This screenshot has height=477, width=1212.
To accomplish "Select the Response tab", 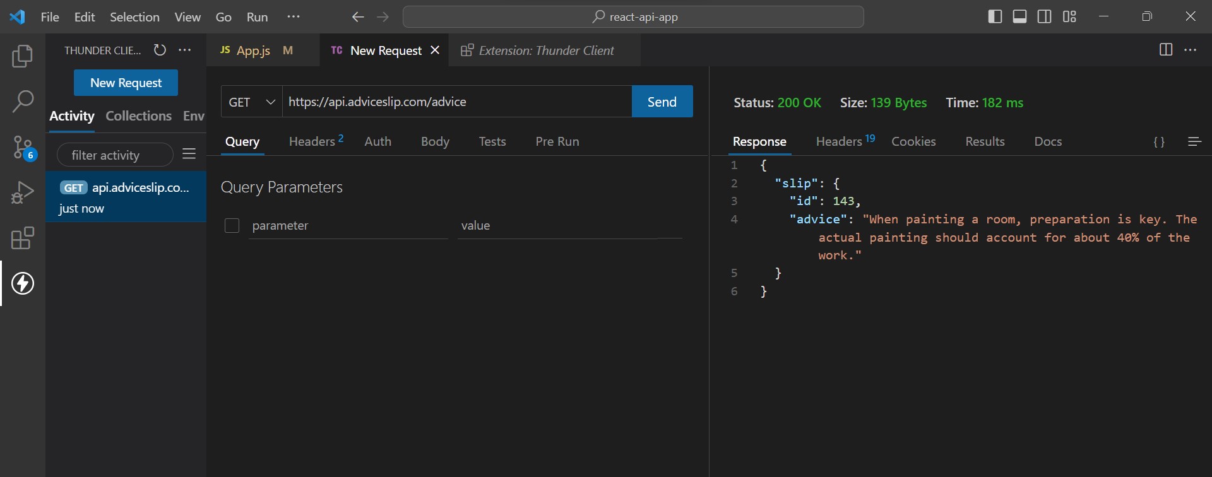I will click(x=759, y=142).
